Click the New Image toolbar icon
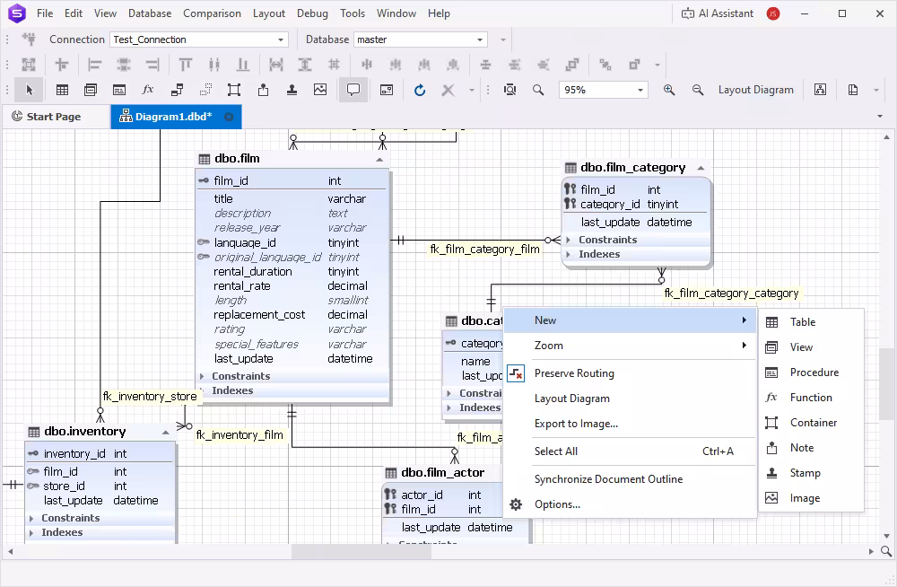This screenshot has height=587, width=897. pyautogui.click(x=320, y=90)
